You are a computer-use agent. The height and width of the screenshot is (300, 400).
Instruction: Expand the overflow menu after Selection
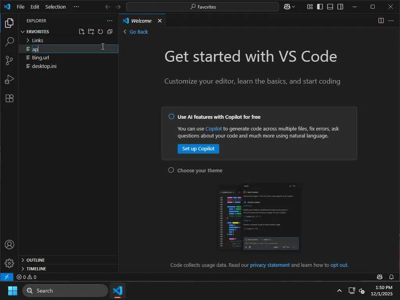tap(76, 7)
